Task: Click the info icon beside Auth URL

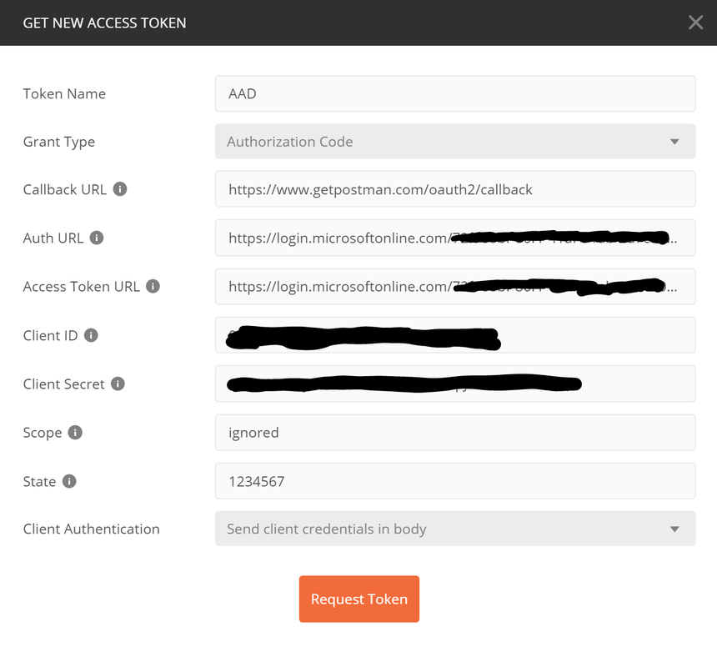Action: [x=95, y=238]
